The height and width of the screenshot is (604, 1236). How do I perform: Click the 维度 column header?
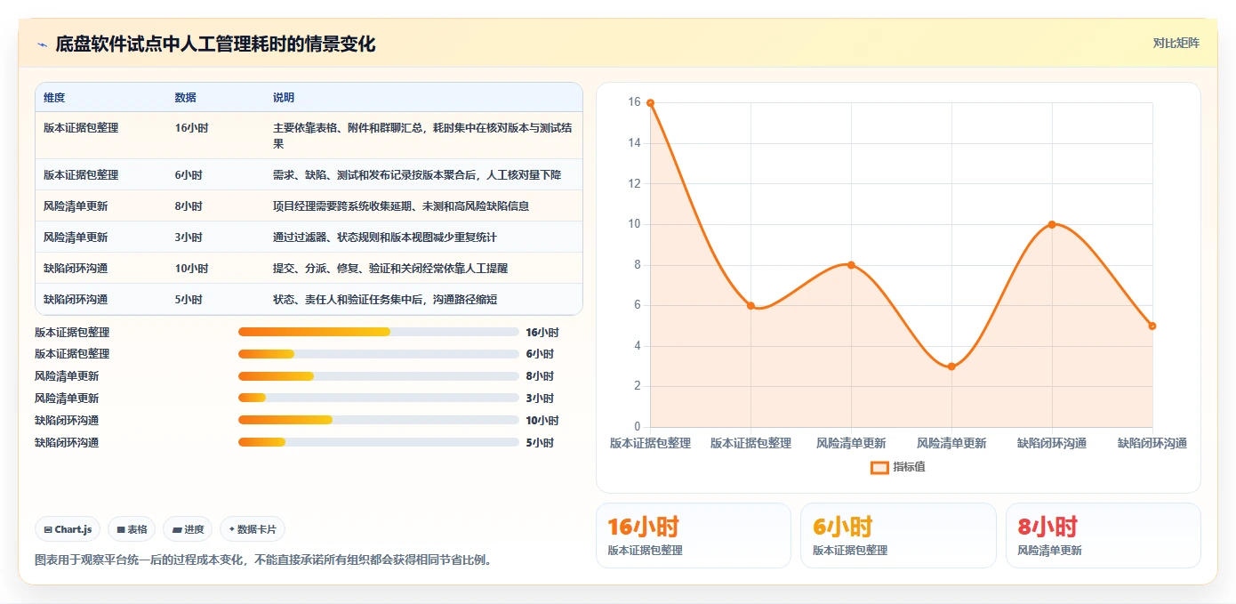coord(54,98)
